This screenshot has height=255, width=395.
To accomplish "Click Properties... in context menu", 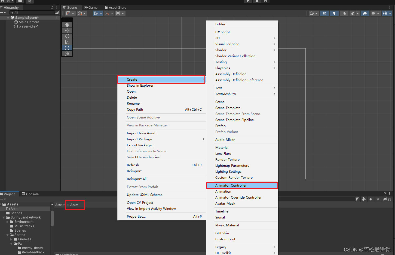I will (x=161, y=217).
